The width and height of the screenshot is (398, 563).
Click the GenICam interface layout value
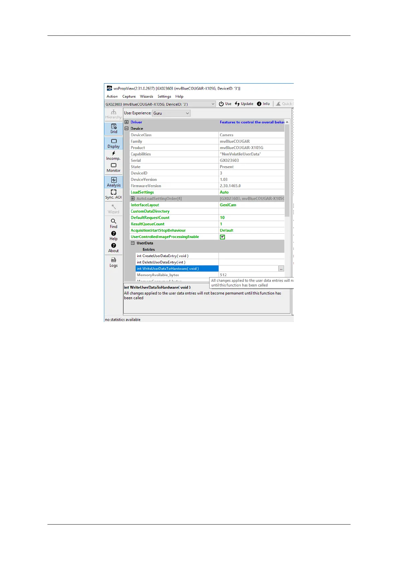tap(228, 205)
